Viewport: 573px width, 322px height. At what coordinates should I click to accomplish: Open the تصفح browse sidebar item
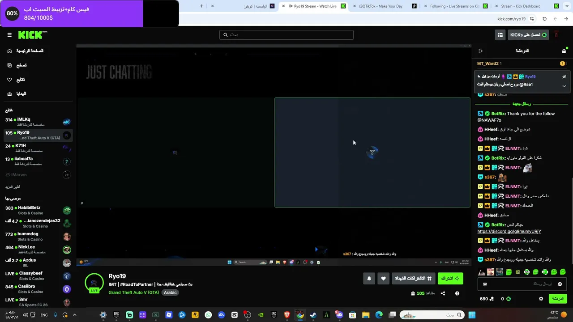click(x=17, y=65)
